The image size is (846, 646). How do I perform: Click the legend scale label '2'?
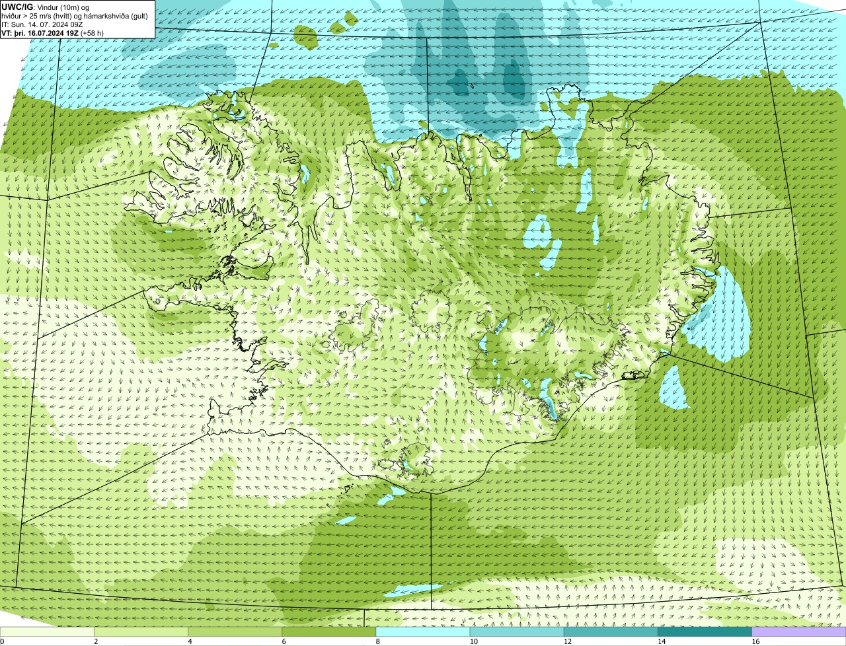click(x=96, y=641)
